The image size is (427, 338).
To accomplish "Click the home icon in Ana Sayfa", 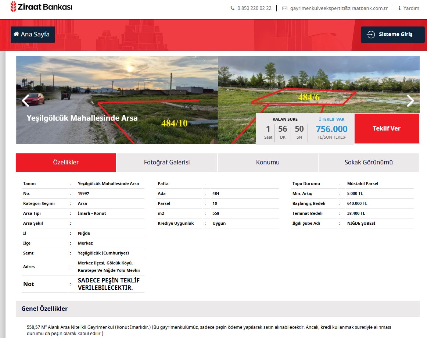I will [16, 34].
